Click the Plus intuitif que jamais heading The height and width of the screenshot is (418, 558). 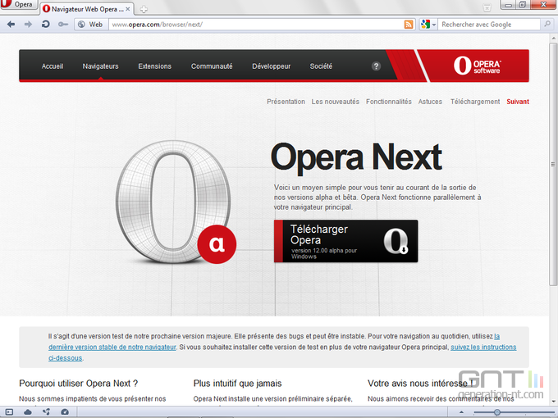pos(237,384)
